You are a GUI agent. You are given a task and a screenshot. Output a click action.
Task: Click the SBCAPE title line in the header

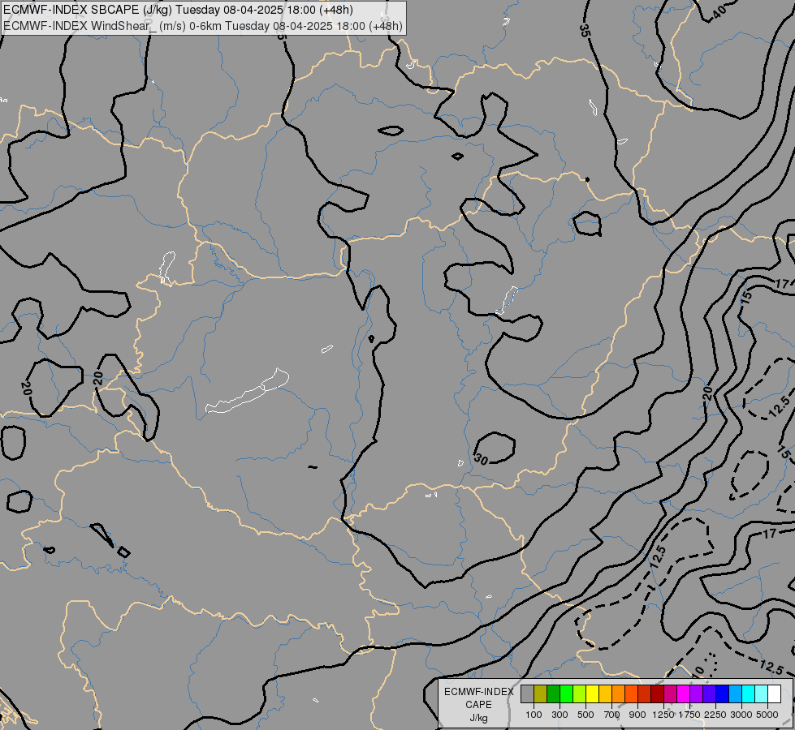click(x=178, y=10)
